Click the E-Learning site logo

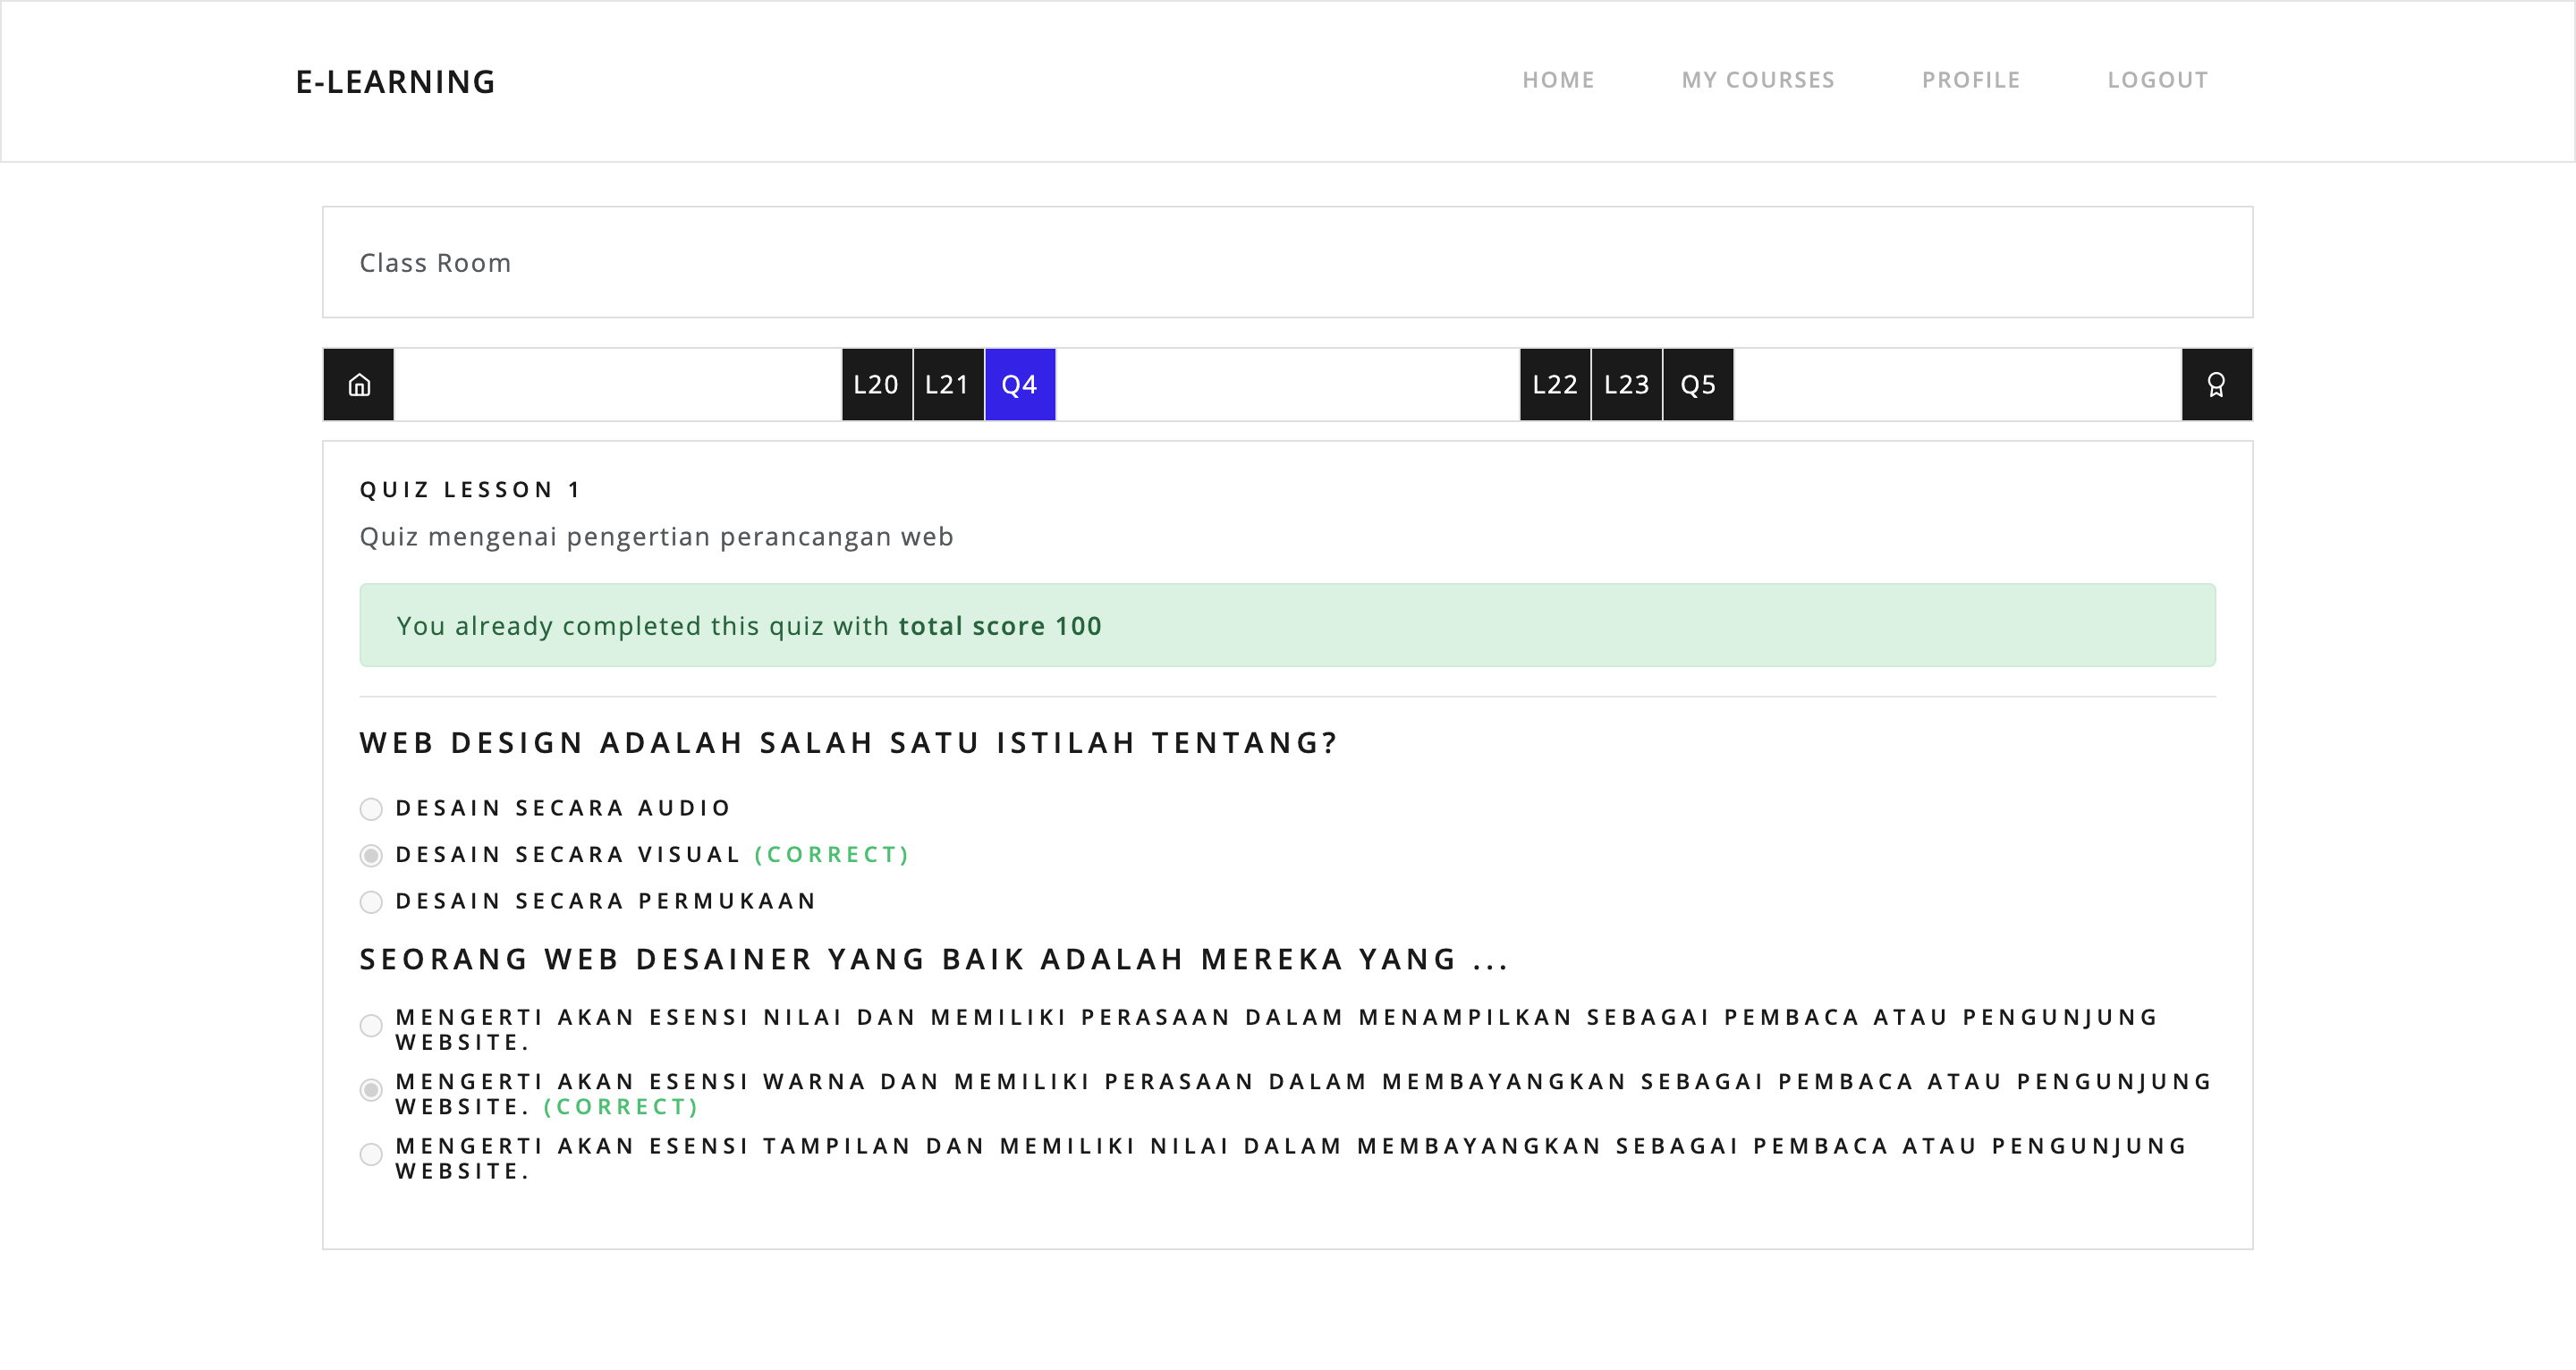coord(395,82)
